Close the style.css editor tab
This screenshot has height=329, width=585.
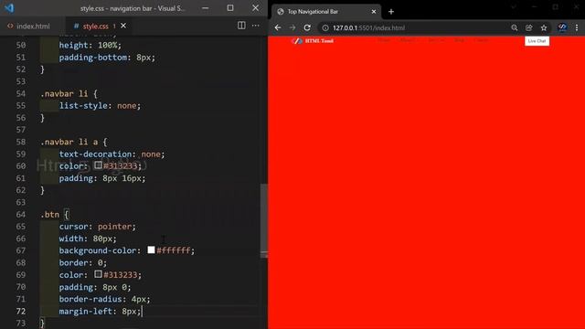[x=123, y=26]
